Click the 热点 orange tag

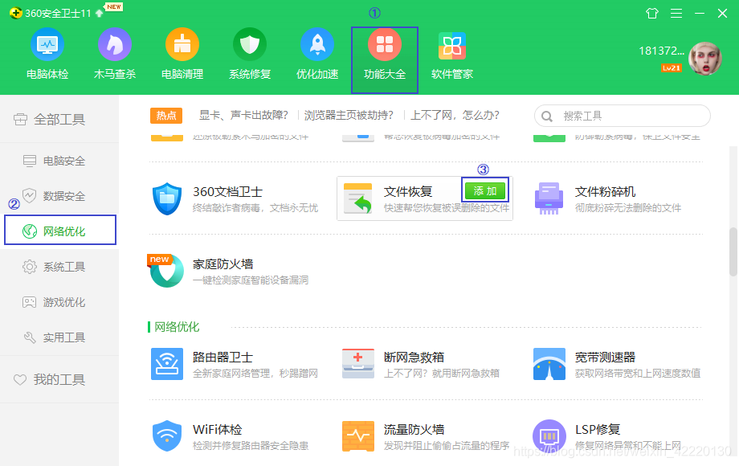[x=166, y=116]
